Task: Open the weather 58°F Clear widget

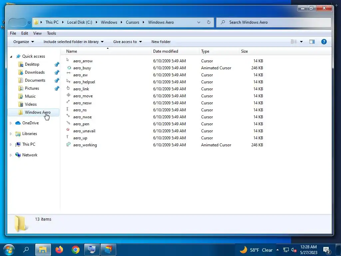Action: point(256,250)
